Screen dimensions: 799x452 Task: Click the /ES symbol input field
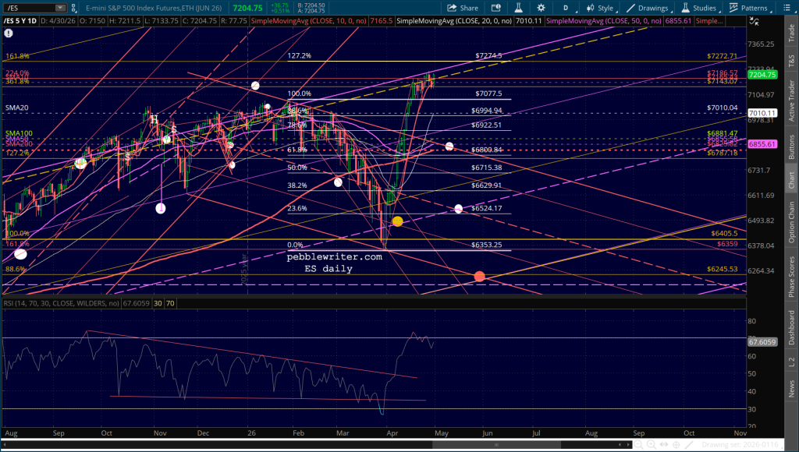pos(30,8)
